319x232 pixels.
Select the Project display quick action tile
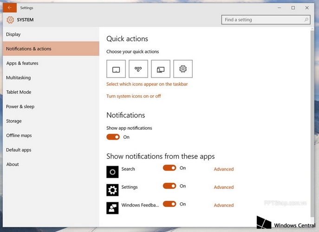click(161, 69)
